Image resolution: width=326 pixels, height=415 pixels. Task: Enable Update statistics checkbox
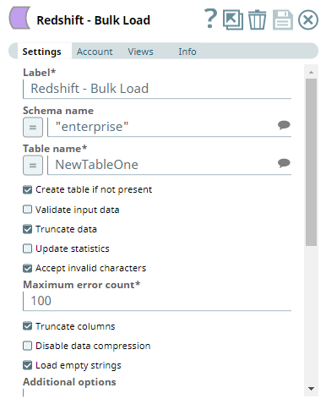click(x=27, y=248)
